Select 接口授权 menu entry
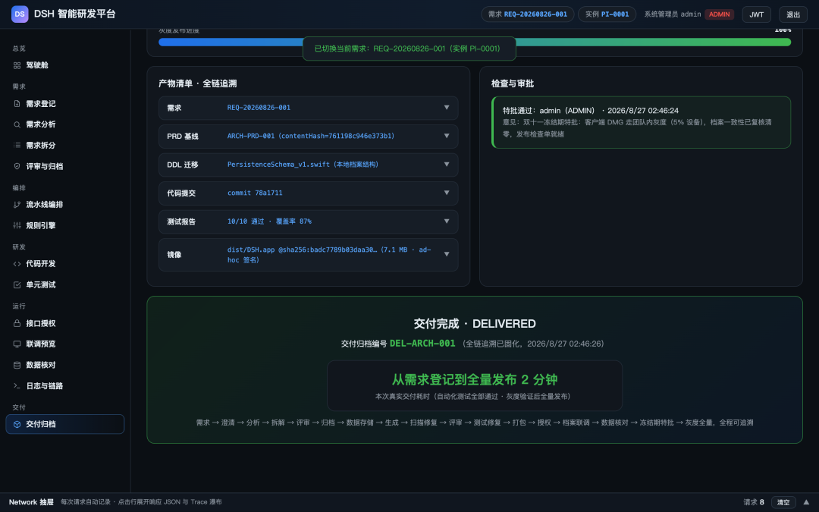 coord(64,323)
